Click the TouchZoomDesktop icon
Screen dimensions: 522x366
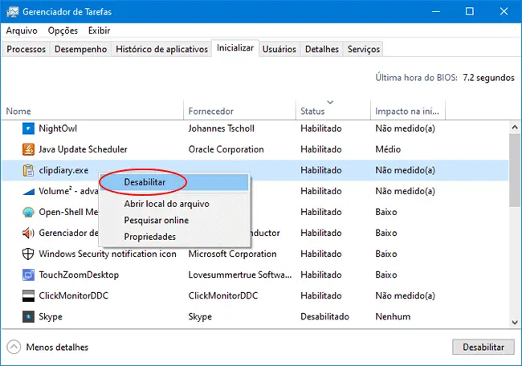click(x=28, y=274)
